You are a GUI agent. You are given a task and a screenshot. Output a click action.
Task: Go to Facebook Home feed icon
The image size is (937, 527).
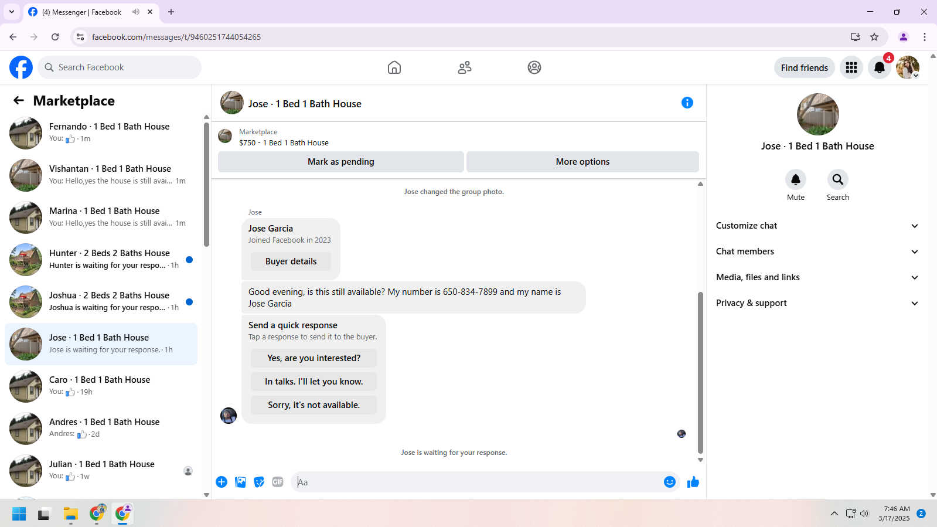pos(394,67)
